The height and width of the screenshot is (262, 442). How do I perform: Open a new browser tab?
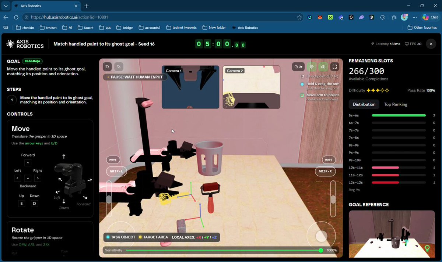[87, 6]
